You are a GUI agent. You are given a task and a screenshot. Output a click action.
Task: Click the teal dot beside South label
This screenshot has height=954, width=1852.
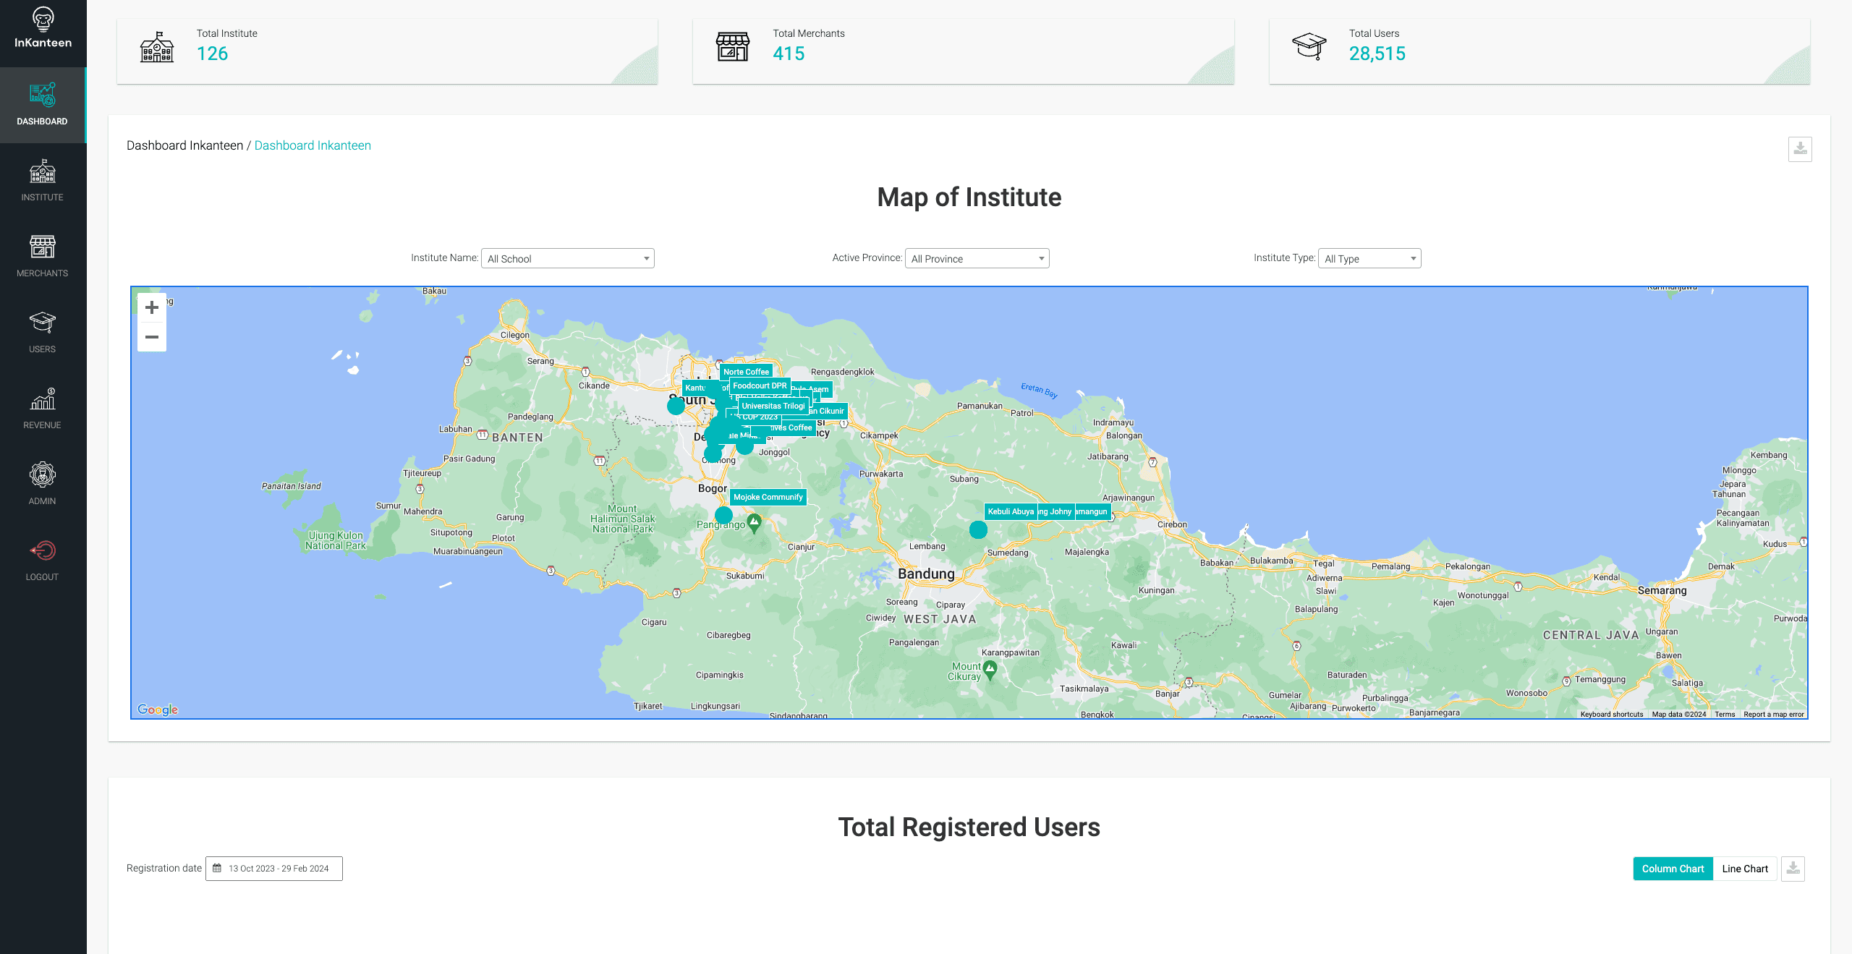pos(676,406)
